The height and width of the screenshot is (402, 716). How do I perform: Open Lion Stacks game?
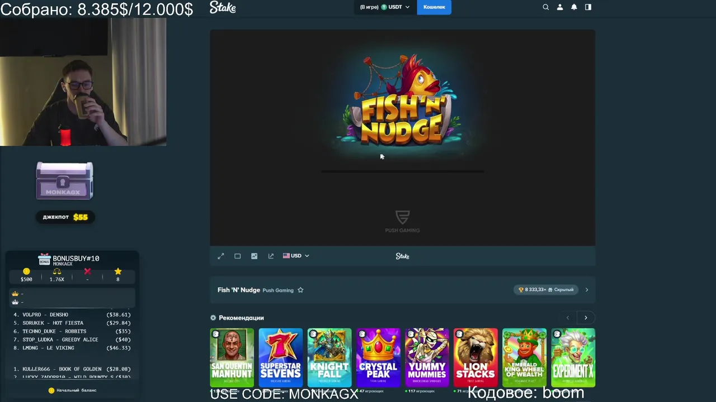pyautogui.click(x=475, y=357)
